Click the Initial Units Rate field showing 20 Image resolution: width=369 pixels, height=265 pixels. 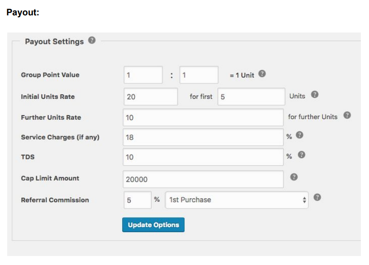151,97
